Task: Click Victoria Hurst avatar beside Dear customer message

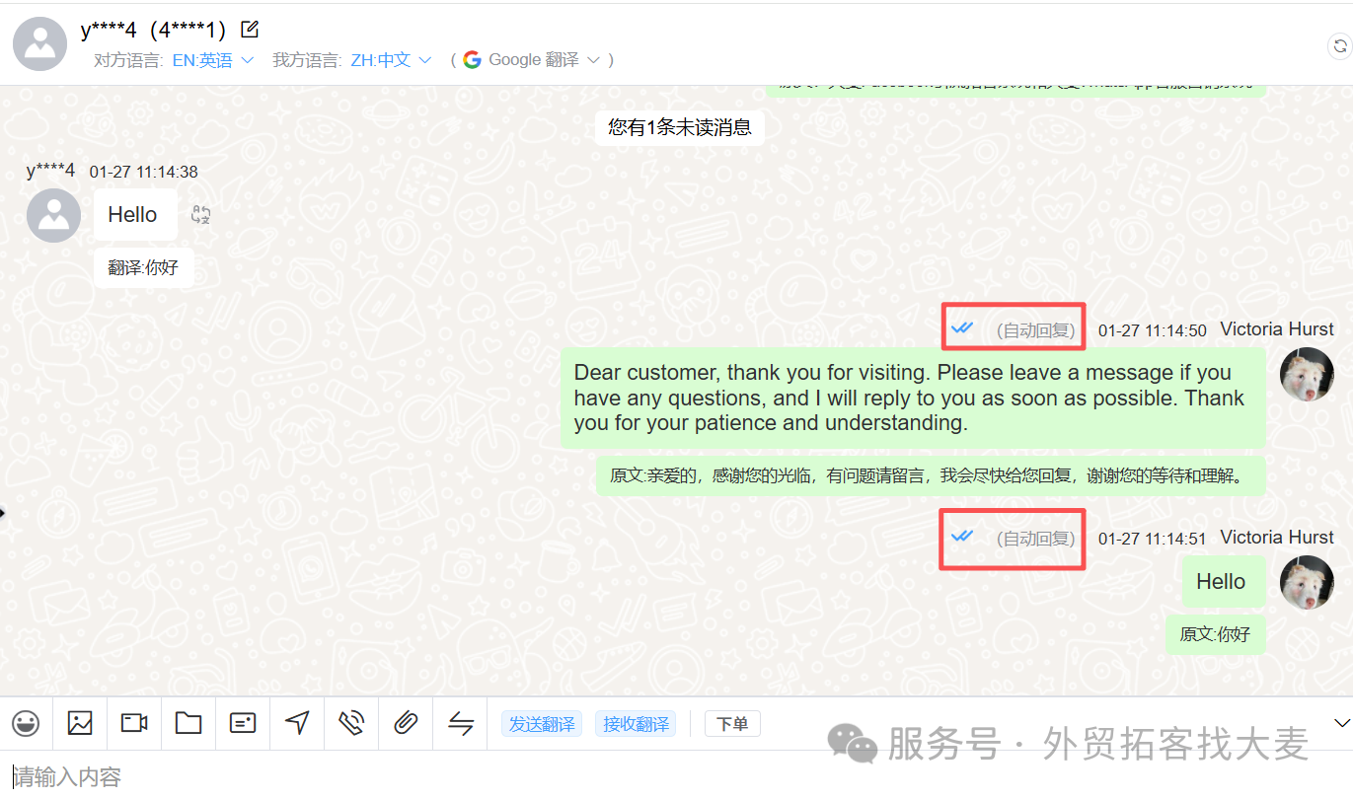Action: [x=1307, y=375]
